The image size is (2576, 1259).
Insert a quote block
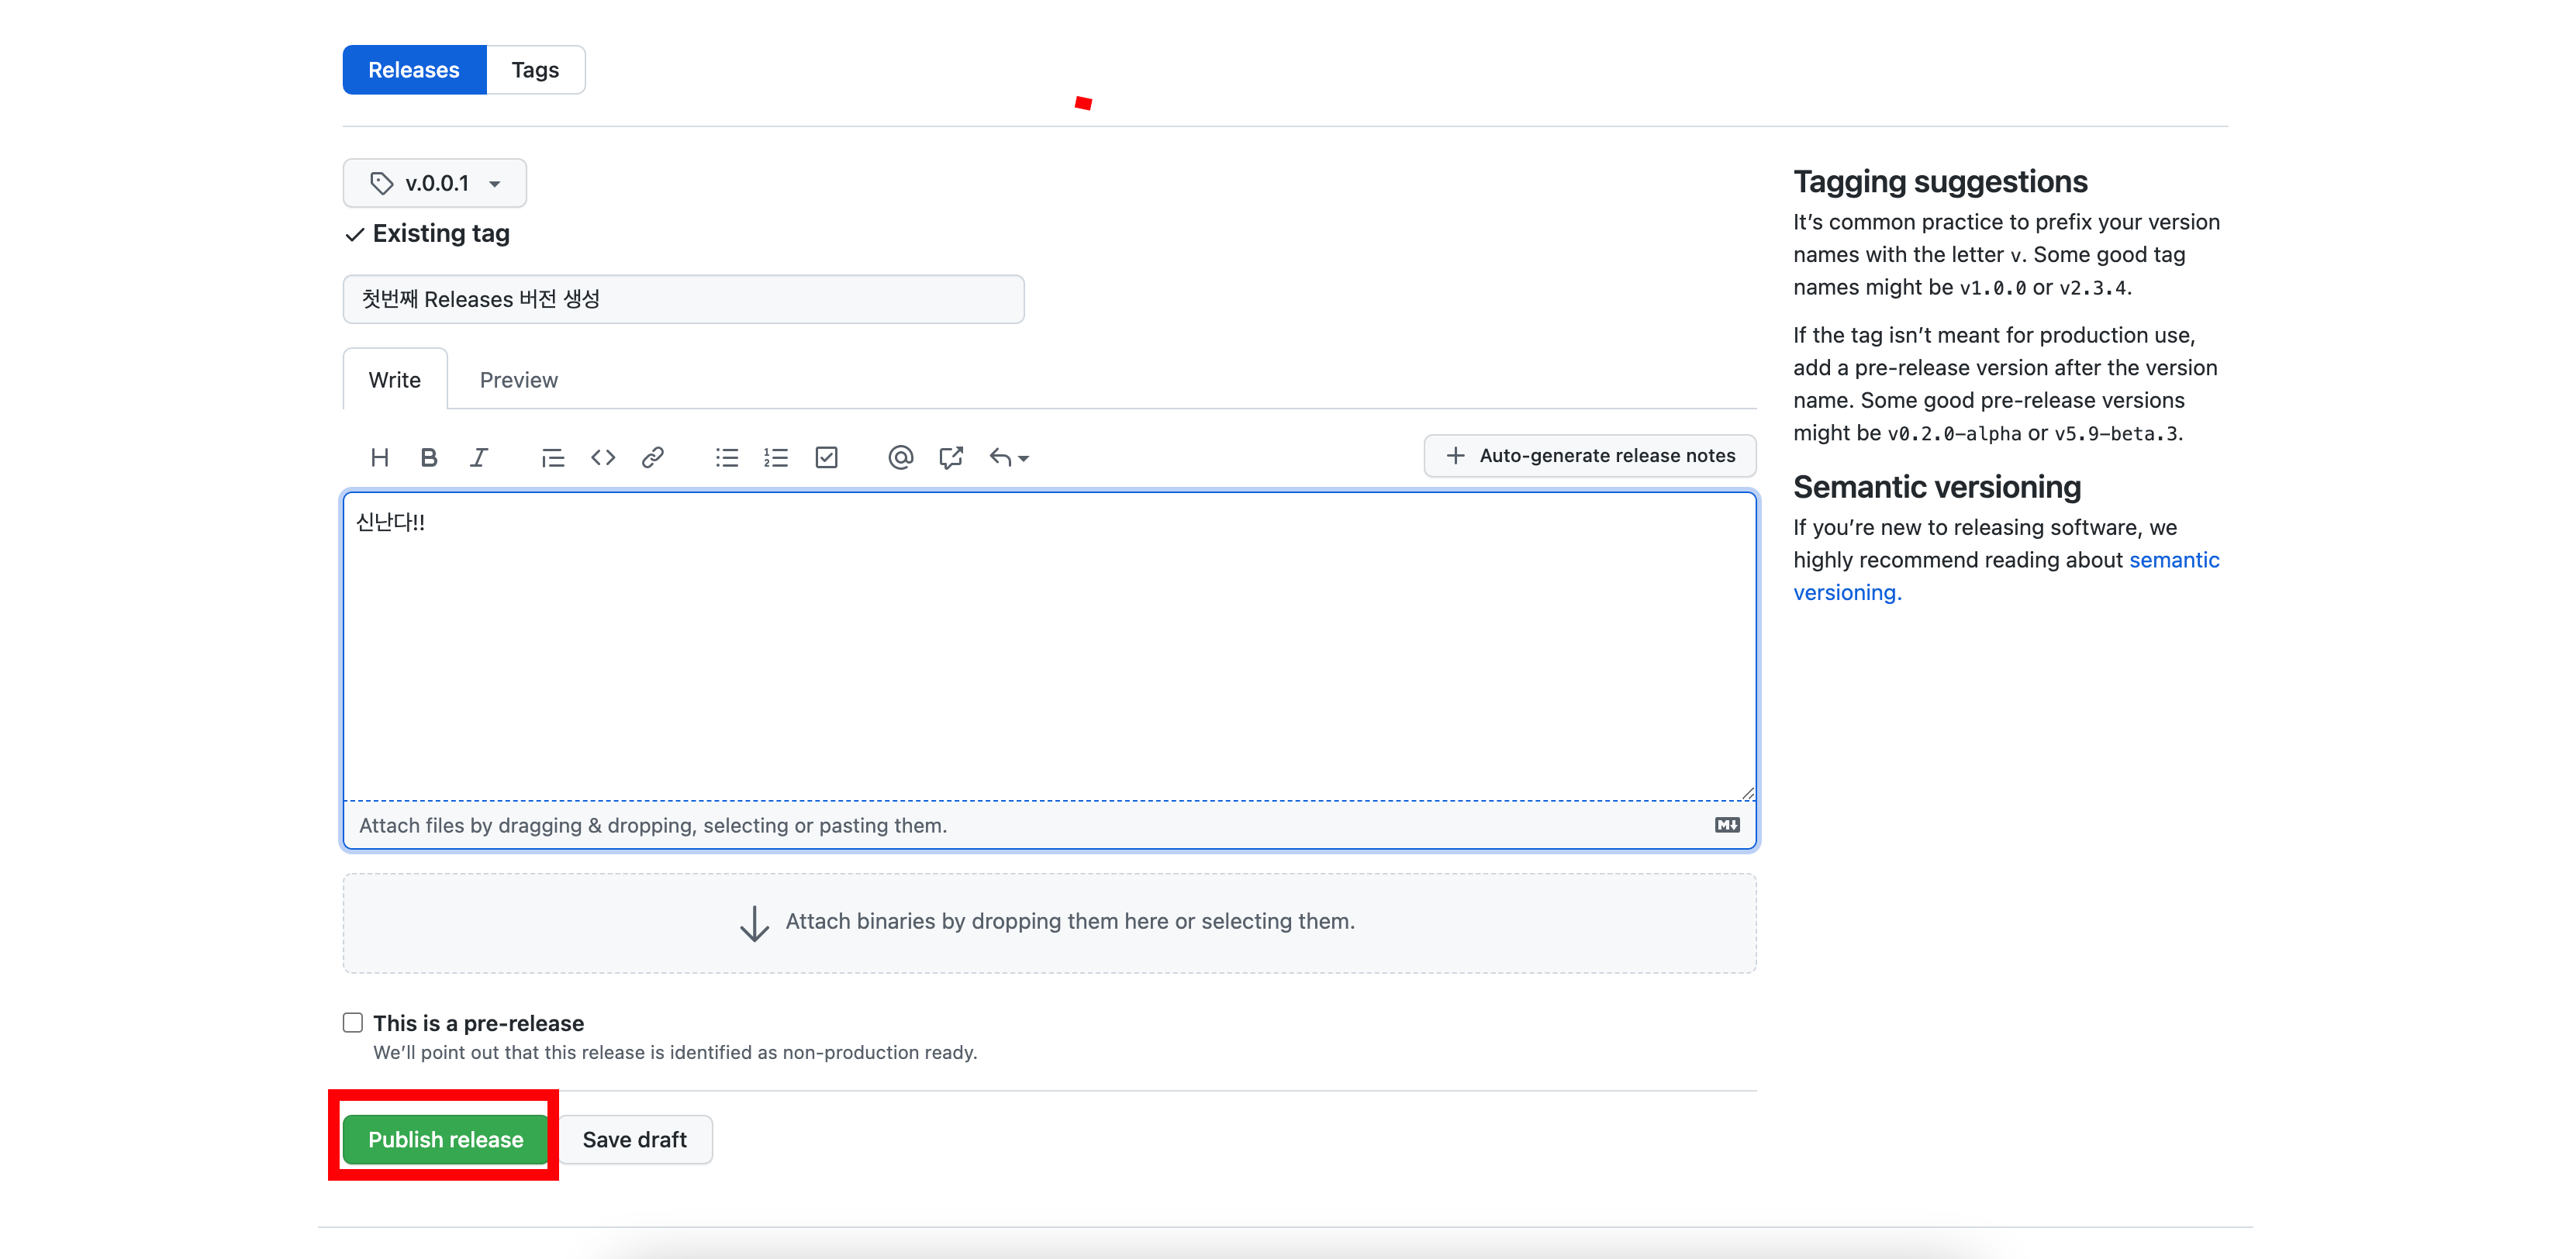pos(552,457)
